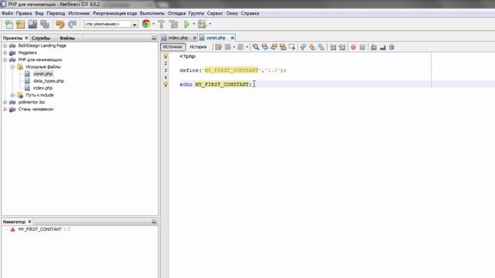Open the Отладка menu

coord(176,13)
